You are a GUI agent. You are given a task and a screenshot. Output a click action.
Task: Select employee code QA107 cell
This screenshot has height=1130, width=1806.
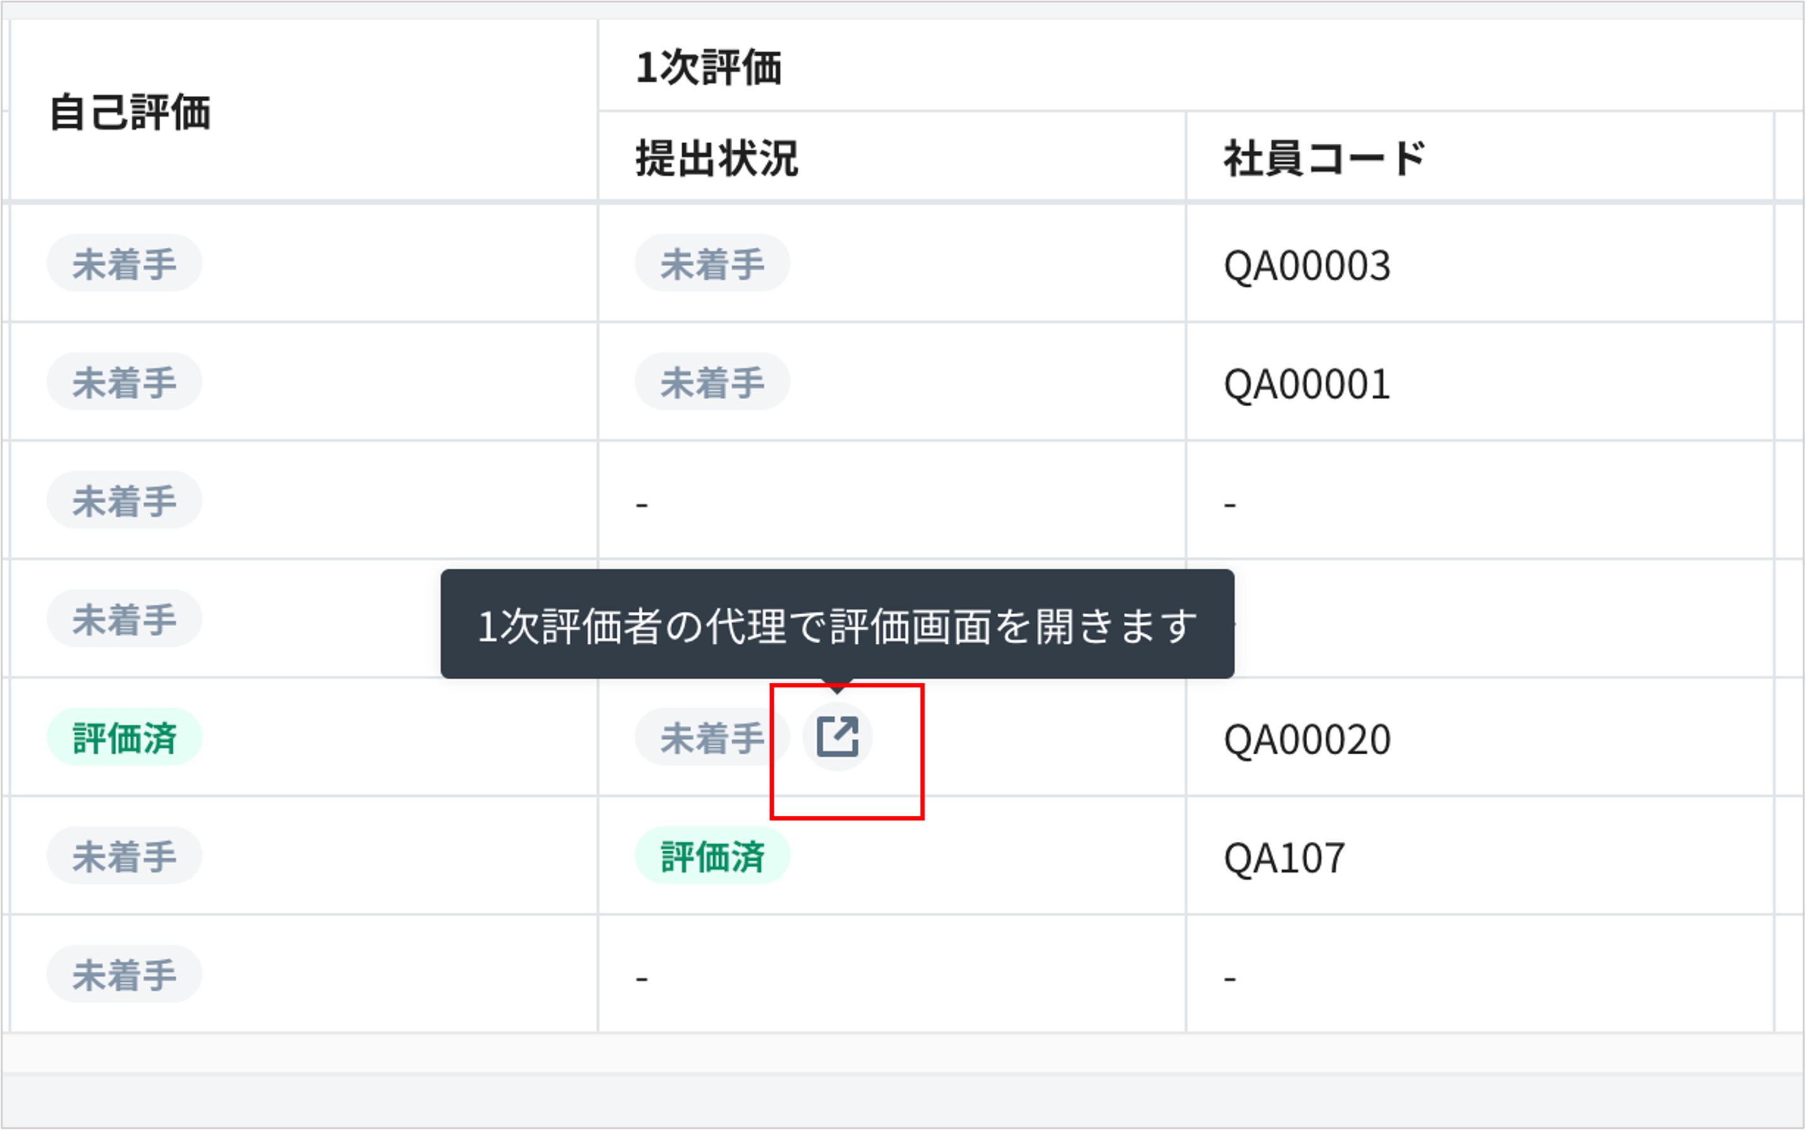(x=1284, y=858)
